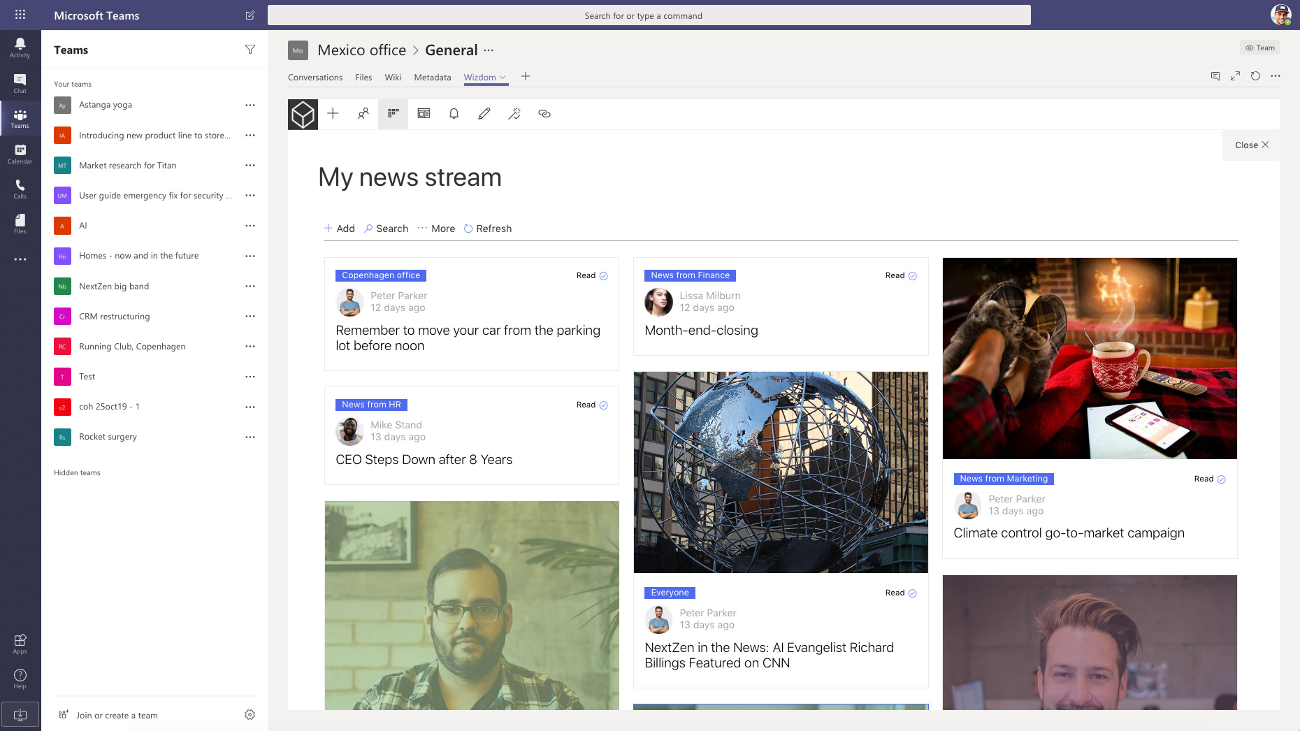This screenshot has height=731, width=1300.
Task: Open Calendar in left rail
Action: pyautogui.click(x=20, y=154)
